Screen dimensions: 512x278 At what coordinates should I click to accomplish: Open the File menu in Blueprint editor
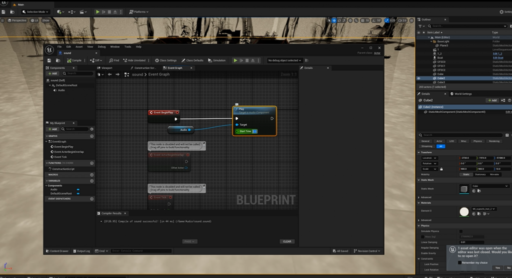[59, 46]
